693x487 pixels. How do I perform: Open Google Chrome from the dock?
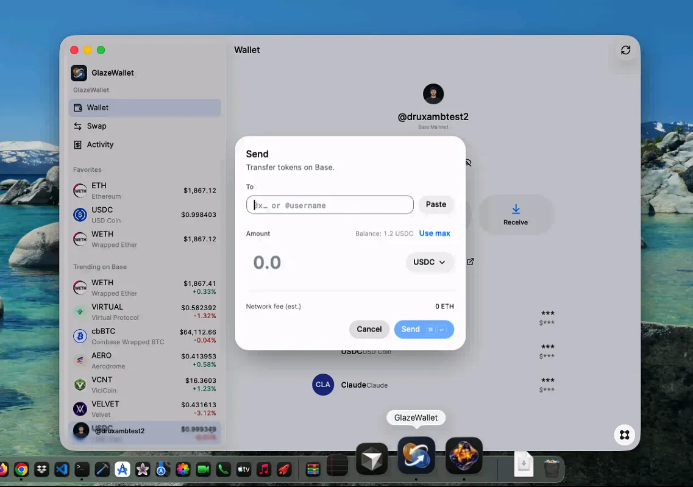21,469
